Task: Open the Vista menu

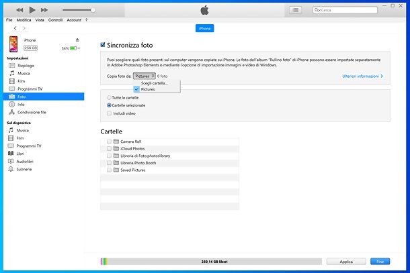Action: (x=40, y=20)
